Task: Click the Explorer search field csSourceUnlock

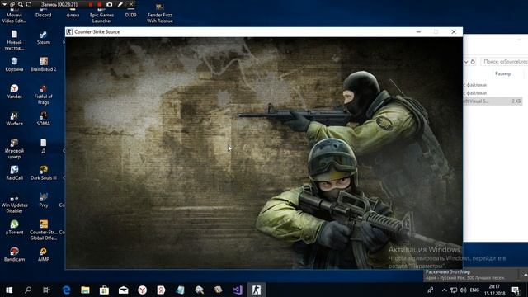Action: click(x=504, y=62)
